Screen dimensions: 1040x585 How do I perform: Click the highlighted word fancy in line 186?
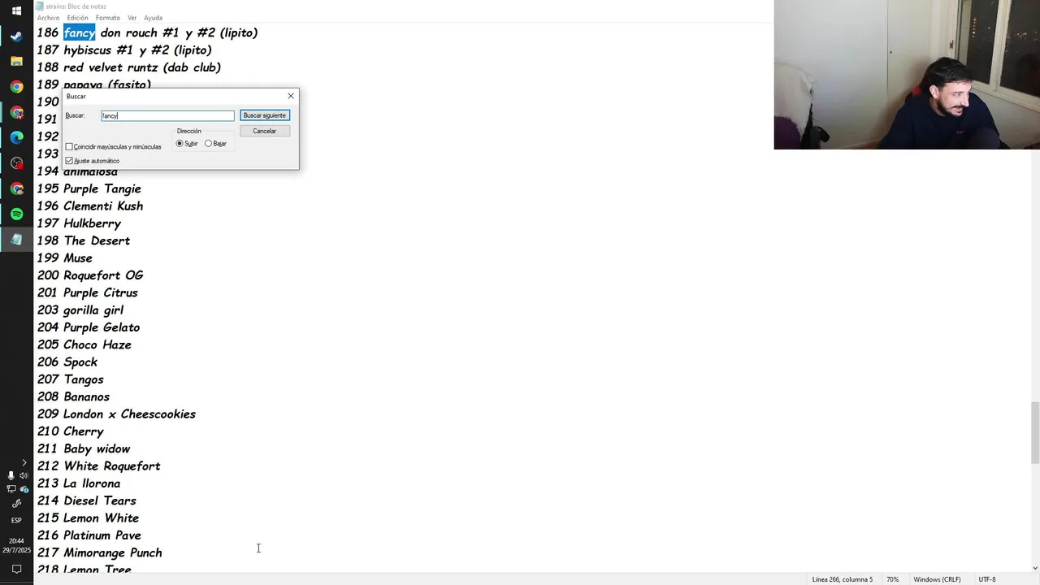tap(80, 32)
